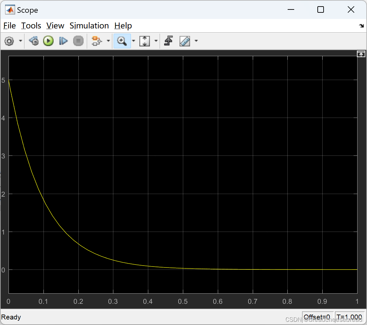Highlight the Simulink block icon
The width and height of the screenshot is (367, 325).
click(96, 41)
